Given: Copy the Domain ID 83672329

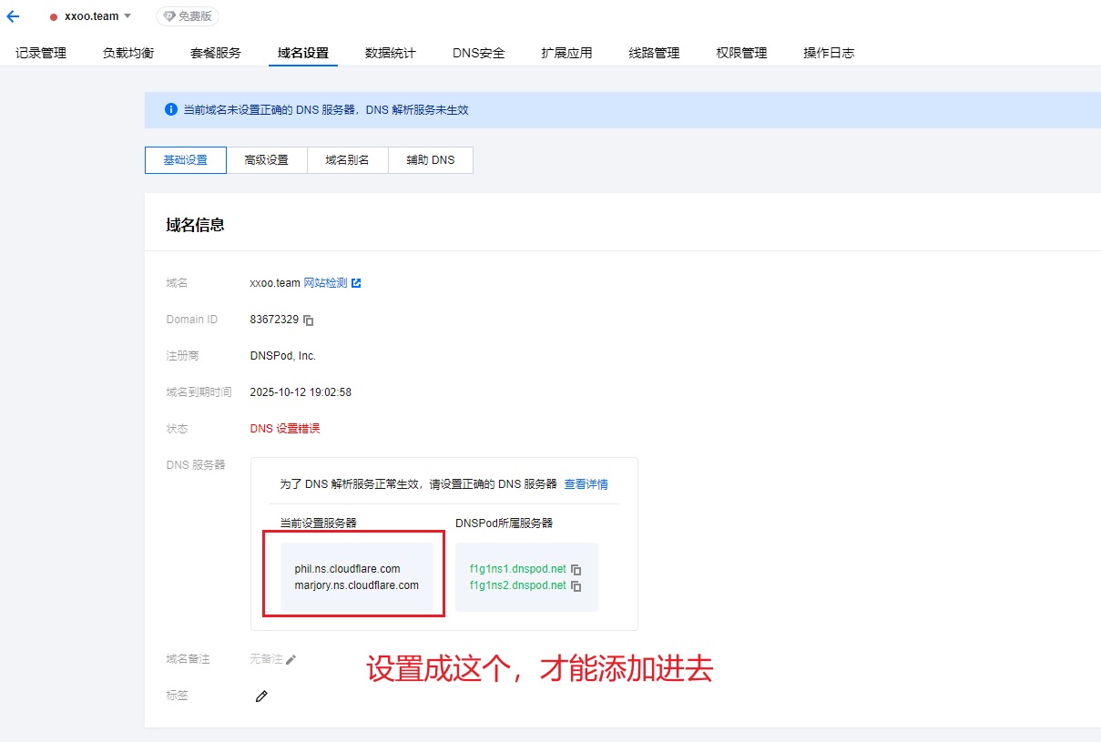Looking at the screenshot, I should tap(309, 320).
